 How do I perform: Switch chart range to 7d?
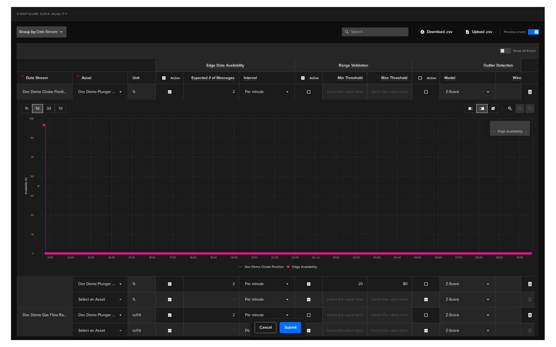[x=60, y=108]
